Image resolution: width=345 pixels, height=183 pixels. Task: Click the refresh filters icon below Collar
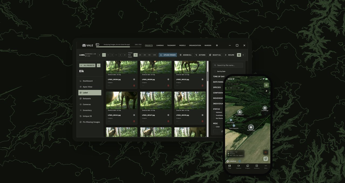(x=222, y=132)
